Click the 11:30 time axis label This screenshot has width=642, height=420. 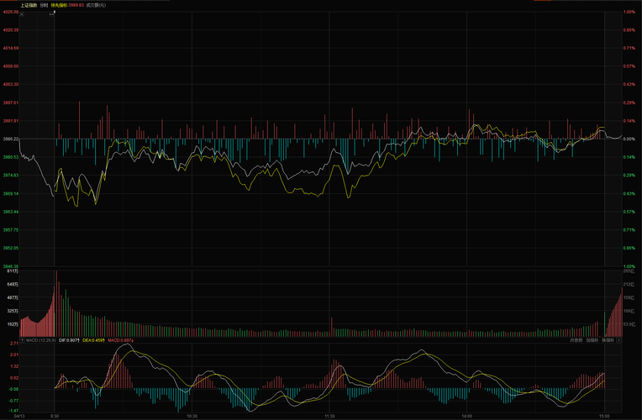[x=329, y=417]
